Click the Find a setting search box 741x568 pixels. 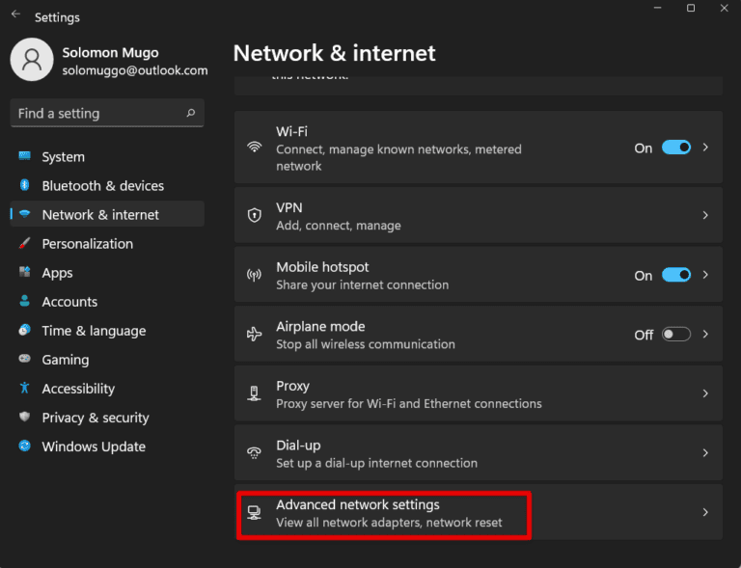point(96,113)
